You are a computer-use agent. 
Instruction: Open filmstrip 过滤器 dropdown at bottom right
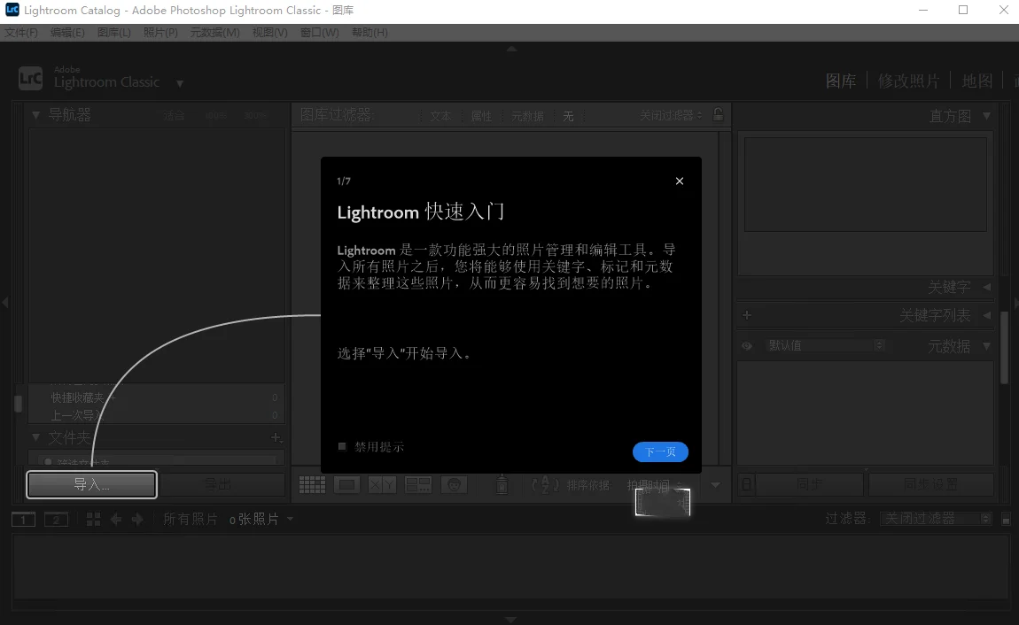(x=936, y=519)
